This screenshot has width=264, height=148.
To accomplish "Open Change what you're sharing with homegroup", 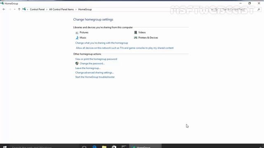I will pos(101,43).
